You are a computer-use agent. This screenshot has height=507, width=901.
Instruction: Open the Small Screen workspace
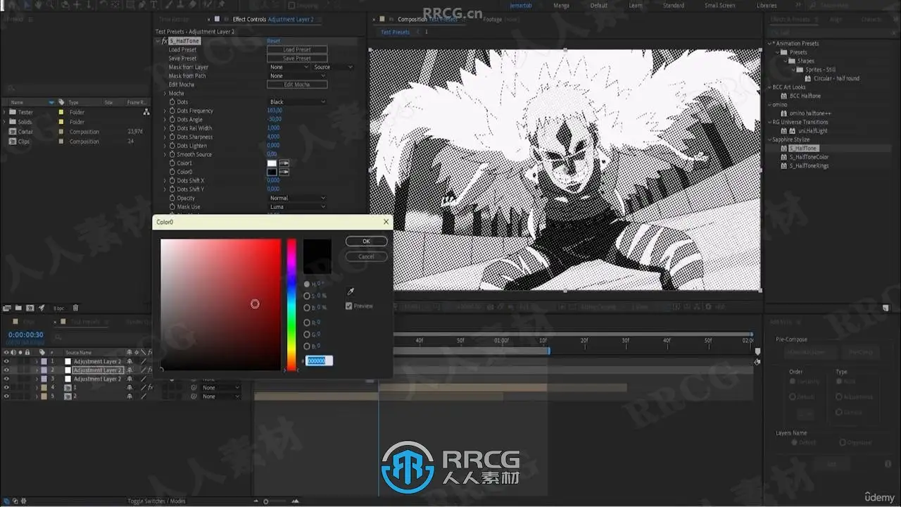[719, 6]
